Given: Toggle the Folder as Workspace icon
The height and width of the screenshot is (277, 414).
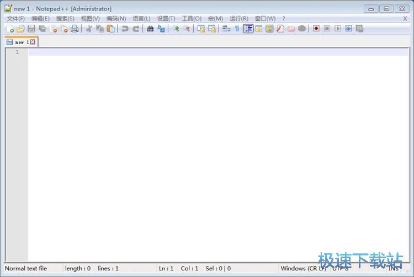Looking at the screenshot, I should (x=291, y=29).
